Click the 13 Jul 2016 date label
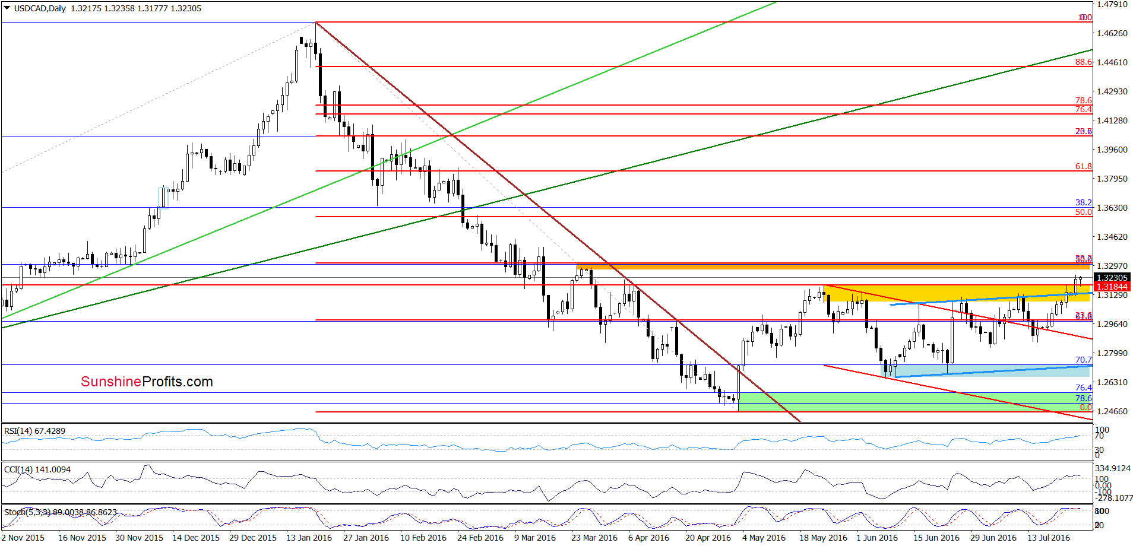The height and width of the screenshot is (546, 1133). coord(1049,538)
